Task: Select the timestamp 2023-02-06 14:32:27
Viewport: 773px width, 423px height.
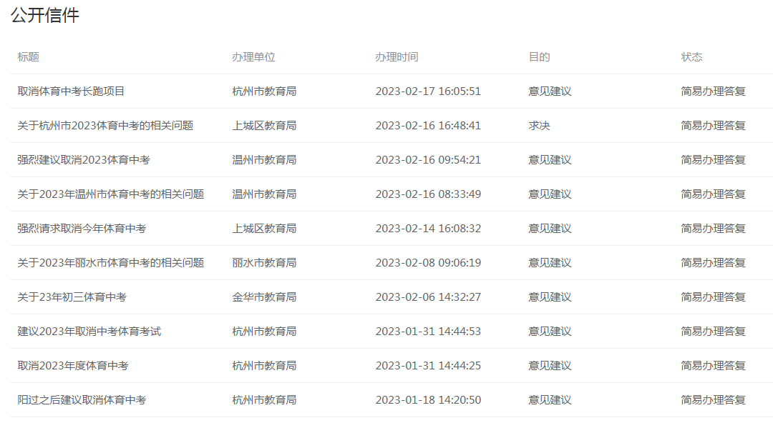Action: (428, 297)
